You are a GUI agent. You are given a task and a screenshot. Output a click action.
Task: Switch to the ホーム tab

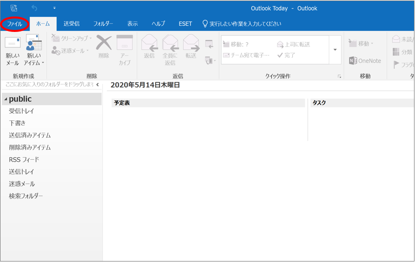(43, 24)
